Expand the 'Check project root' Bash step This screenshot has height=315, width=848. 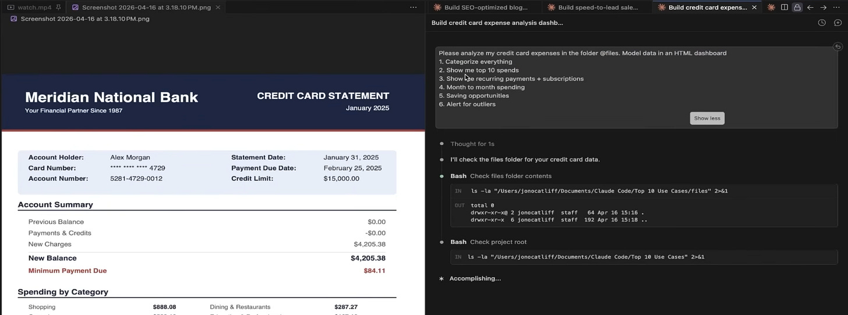coord(488,242)
